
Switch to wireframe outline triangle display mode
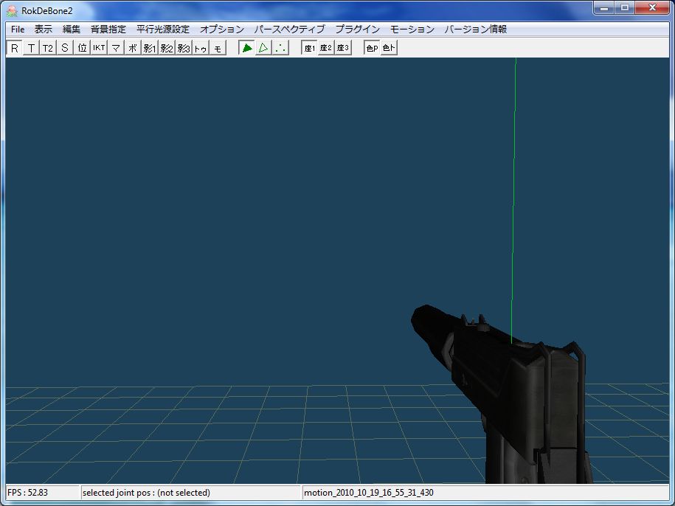click(263, 48)
